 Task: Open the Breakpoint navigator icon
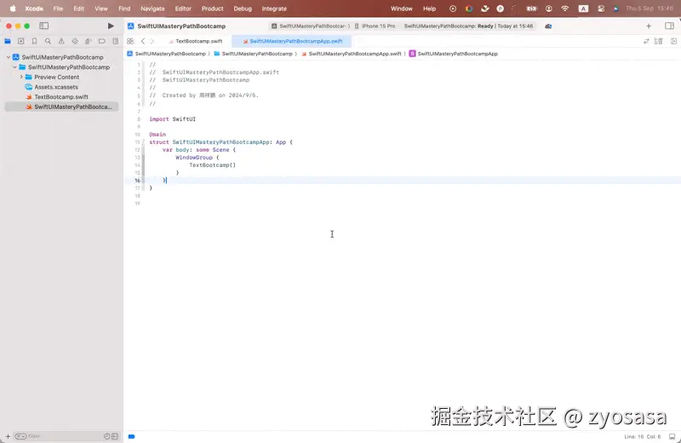[x=101, y=41]
